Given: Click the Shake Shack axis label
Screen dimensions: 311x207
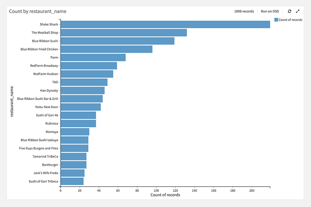Looking at the screenshot, I should click(49, 24).
